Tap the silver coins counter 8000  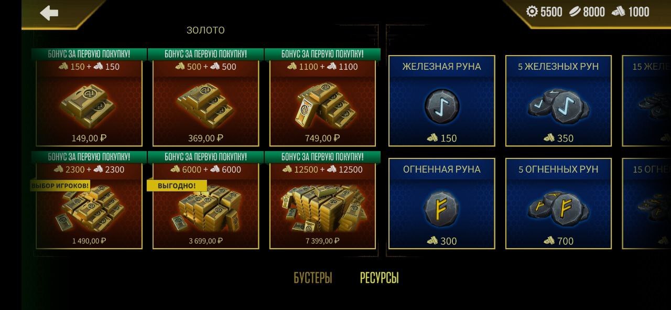pos(587,12)
